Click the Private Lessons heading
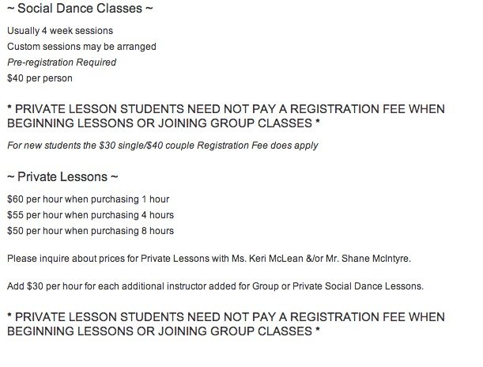This screenshot has height=367, width=483. 62,177
